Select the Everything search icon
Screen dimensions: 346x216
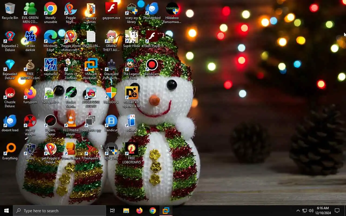tap(10, 152)
